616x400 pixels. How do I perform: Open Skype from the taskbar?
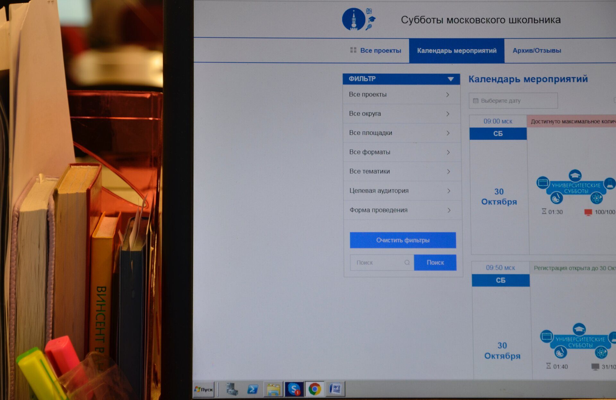[294, 389]
